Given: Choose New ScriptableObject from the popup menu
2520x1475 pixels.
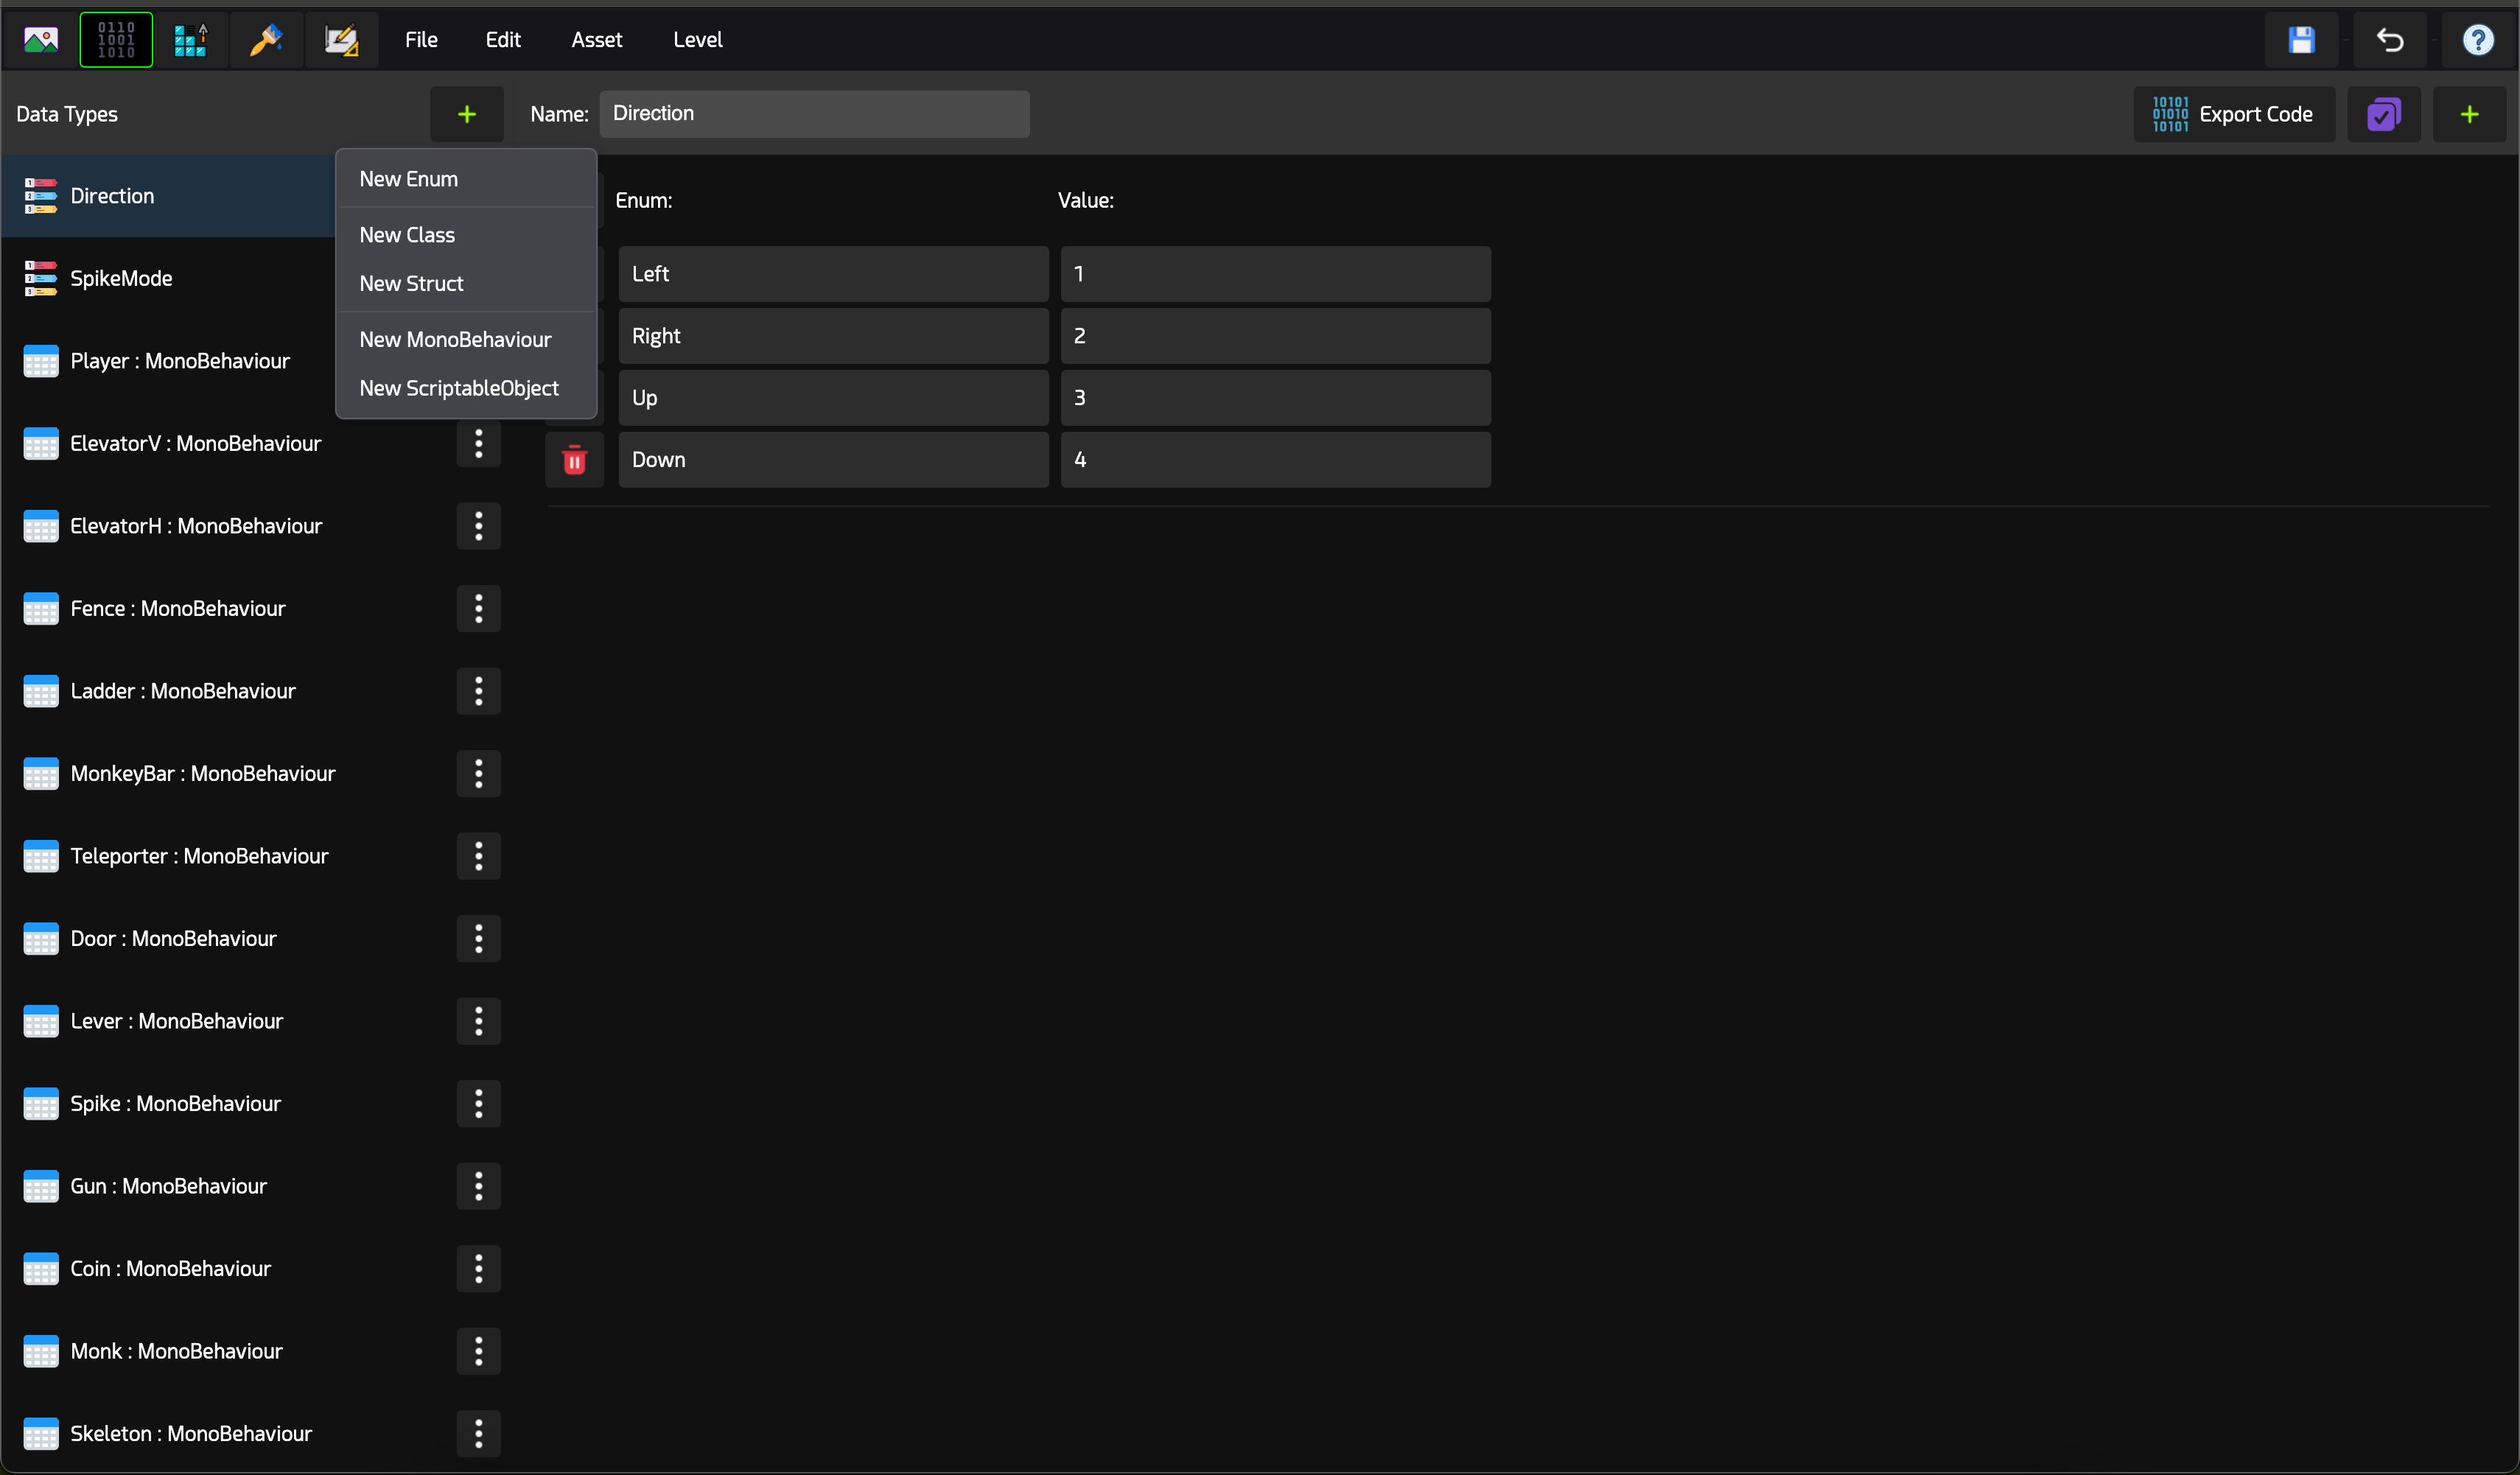Looking at the screenshot, I should [x=458, y=388].
